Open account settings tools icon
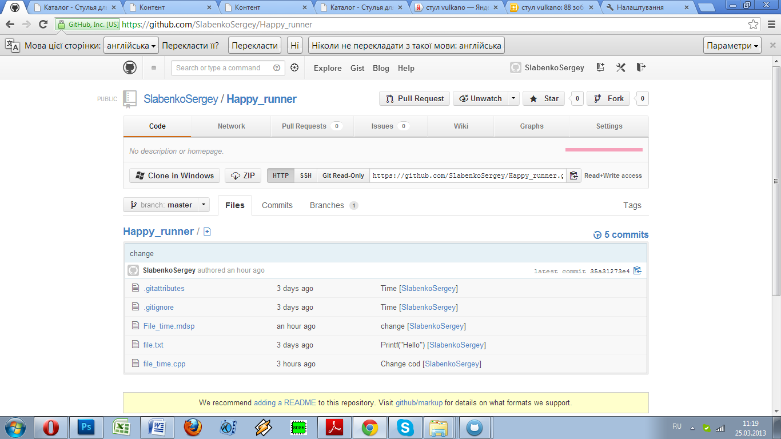The image size is (781, 439). [x=621, y=67]
